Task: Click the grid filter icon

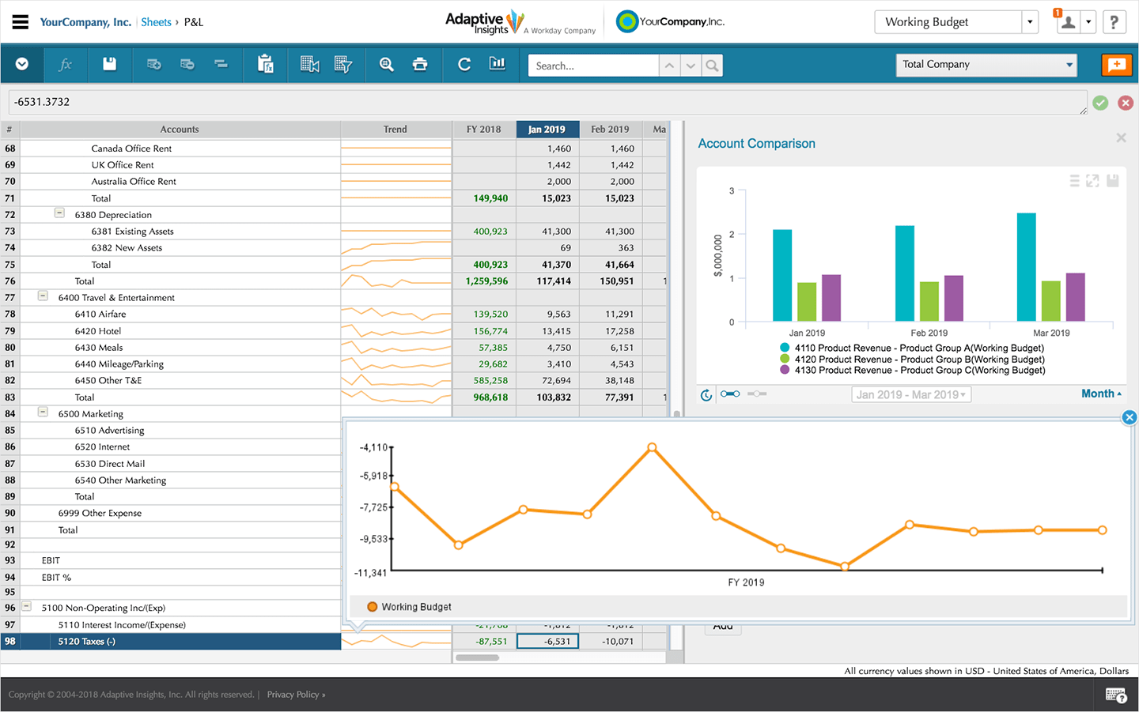Action: [x=343, y=64]
